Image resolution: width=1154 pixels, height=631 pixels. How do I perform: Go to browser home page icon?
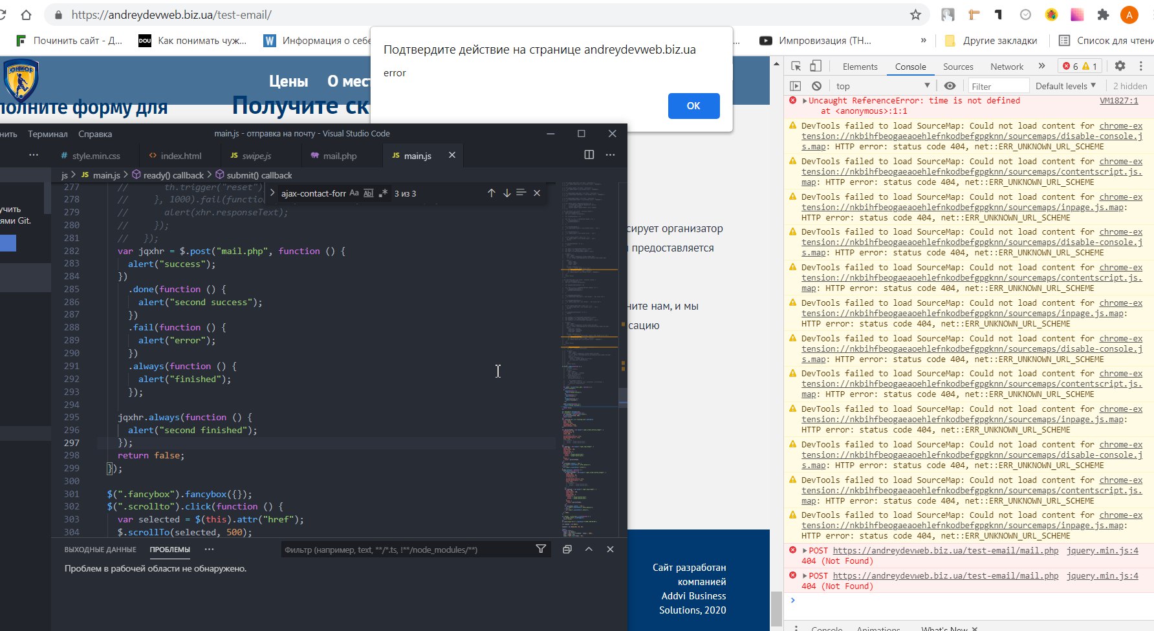pyautogui.click(x=26, y=15)
